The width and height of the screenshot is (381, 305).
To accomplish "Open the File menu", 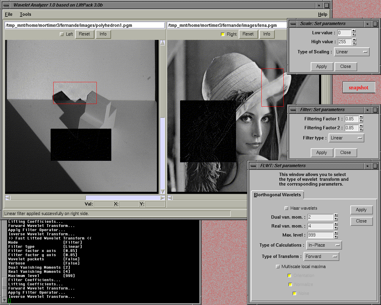I will point(9,14).
